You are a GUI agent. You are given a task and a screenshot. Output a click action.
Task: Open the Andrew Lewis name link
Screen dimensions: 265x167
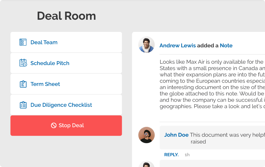(177, 46)
